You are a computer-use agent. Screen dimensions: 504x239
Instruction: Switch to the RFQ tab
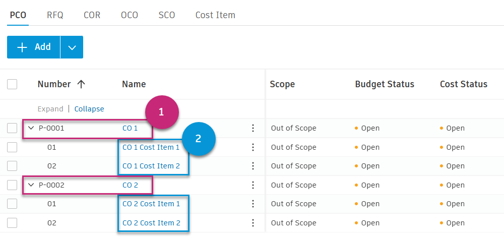[x=55, y=15]
